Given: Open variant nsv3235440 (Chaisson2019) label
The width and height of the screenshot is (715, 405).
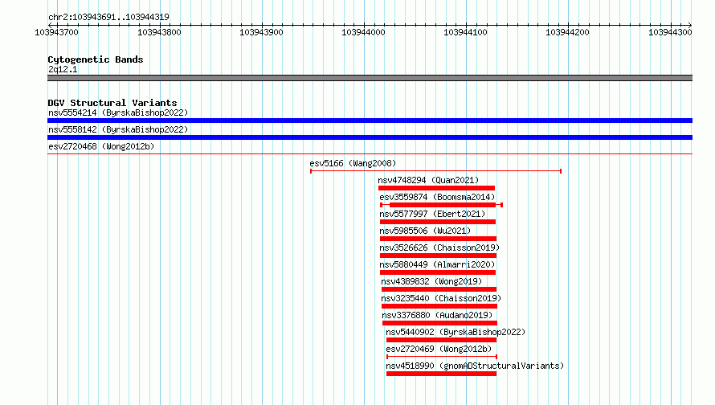Looking at the screenshot, I should (x=441, y=298).
